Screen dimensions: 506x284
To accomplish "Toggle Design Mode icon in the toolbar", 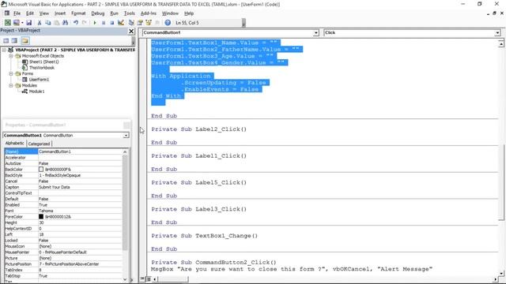I will (x=121, y=23).
